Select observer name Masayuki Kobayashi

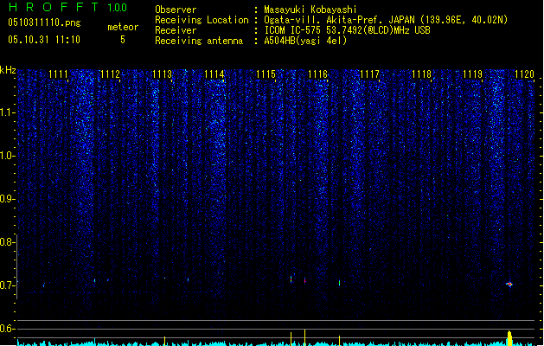click(310, 10)
